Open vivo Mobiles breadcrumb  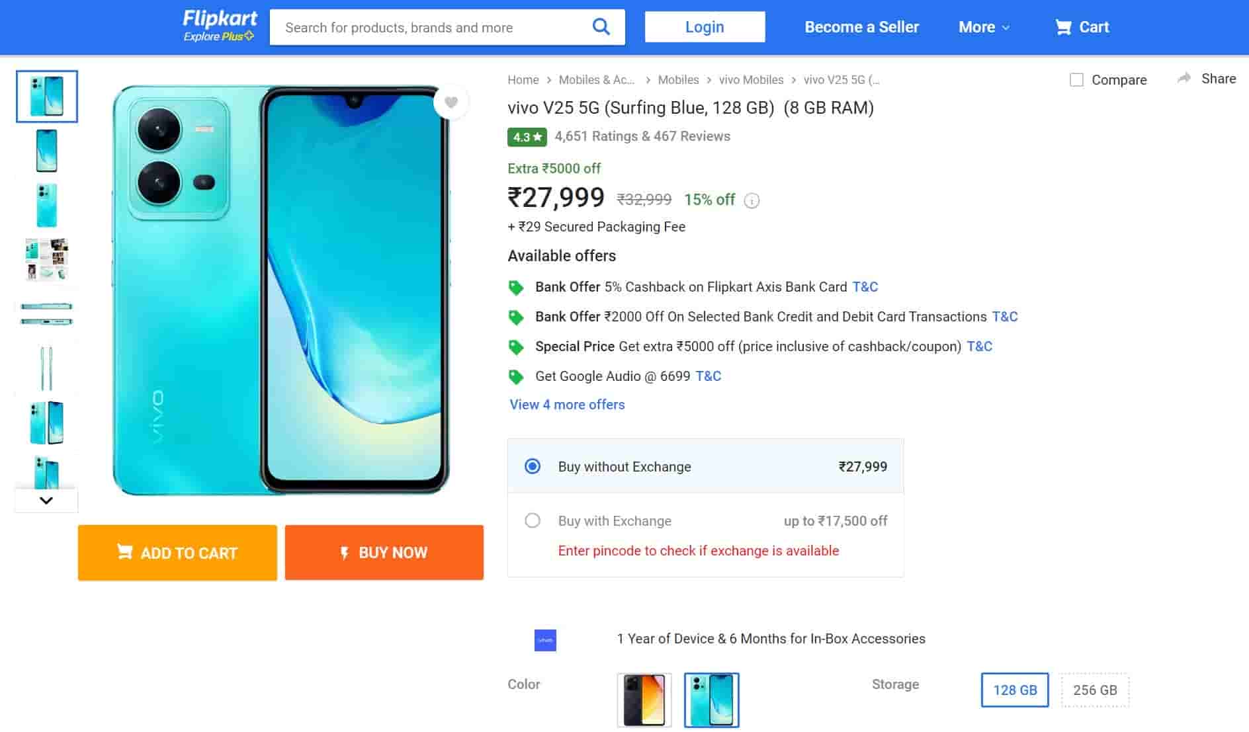pyautogui.click(x=751, y=80)
